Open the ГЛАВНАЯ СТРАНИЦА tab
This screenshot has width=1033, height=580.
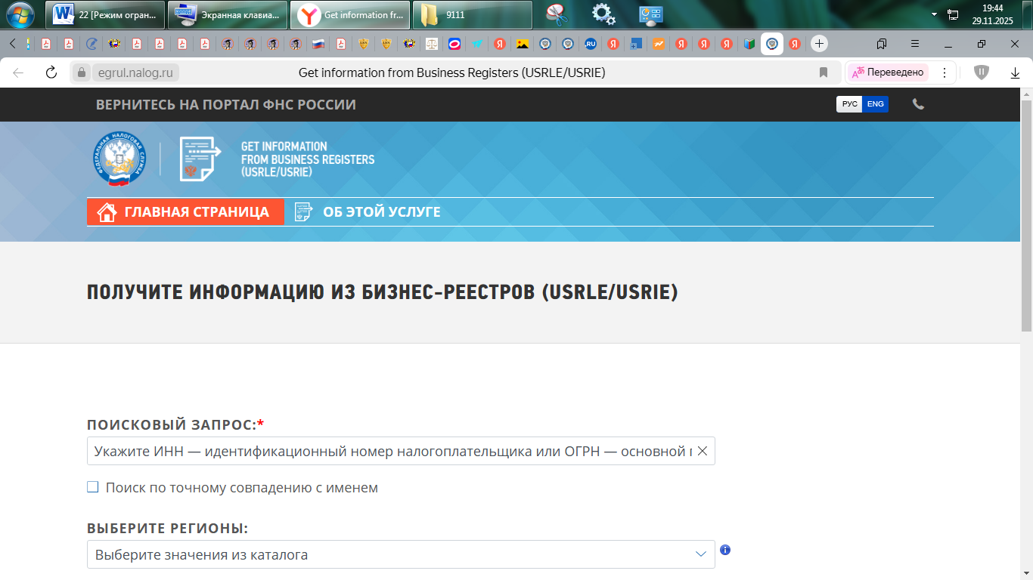click(185, 212)
